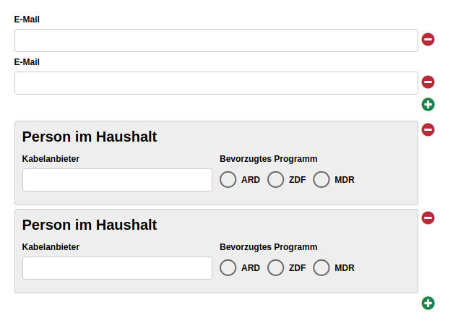Select ARD in the first Person im Haushalt
Viewport: 453px width, 323px height.
click(228, 180)
